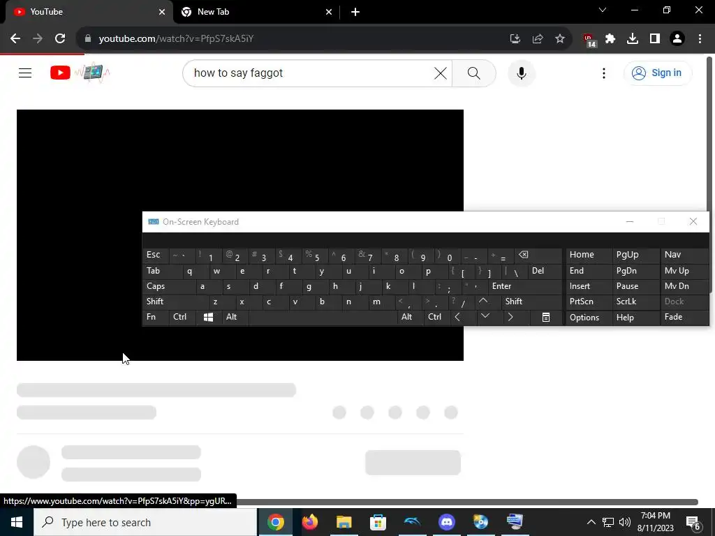Open the volume control in system tray
Image resolution: width=715 pixels, height=536 pixels.
pos(625,522)
